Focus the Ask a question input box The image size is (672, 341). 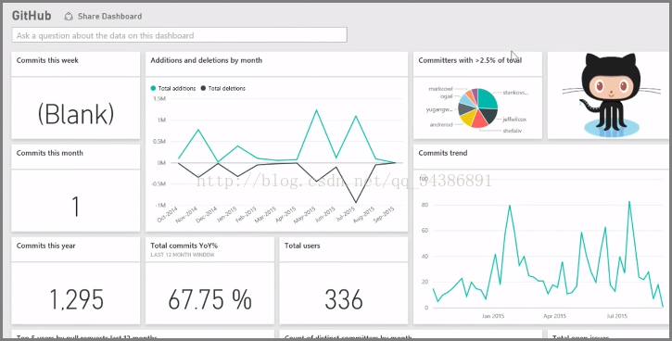[180, 35]
